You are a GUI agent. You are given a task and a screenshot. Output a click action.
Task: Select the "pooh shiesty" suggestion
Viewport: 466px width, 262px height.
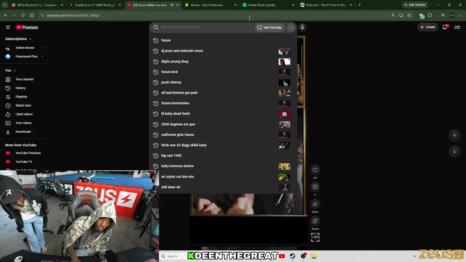(x=223, y=82)
